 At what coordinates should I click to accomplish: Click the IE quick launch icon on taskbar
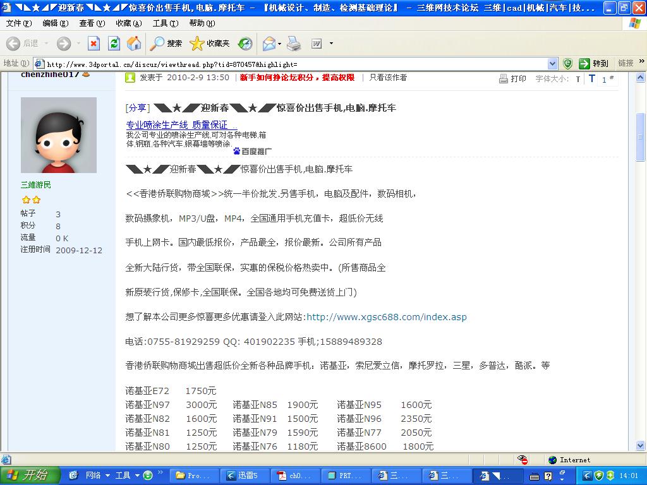(x=73, y=476)
